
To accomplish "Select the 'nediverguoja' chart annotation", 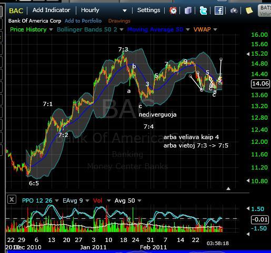I will (157, 115).
